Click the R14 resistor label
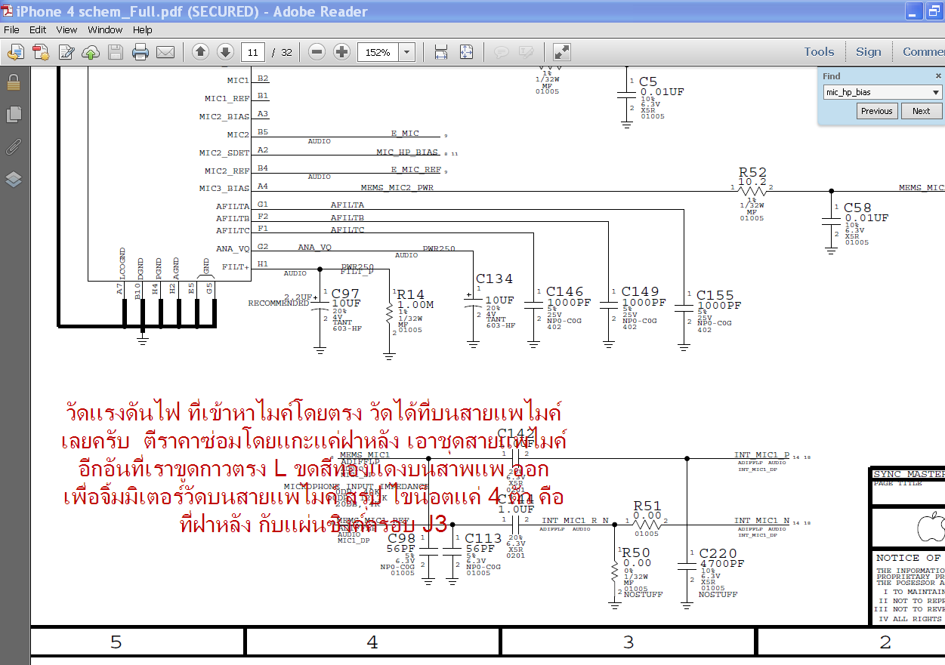Viewport: 945px width, 665px height. pyautogui.click(x=411, y=294)
